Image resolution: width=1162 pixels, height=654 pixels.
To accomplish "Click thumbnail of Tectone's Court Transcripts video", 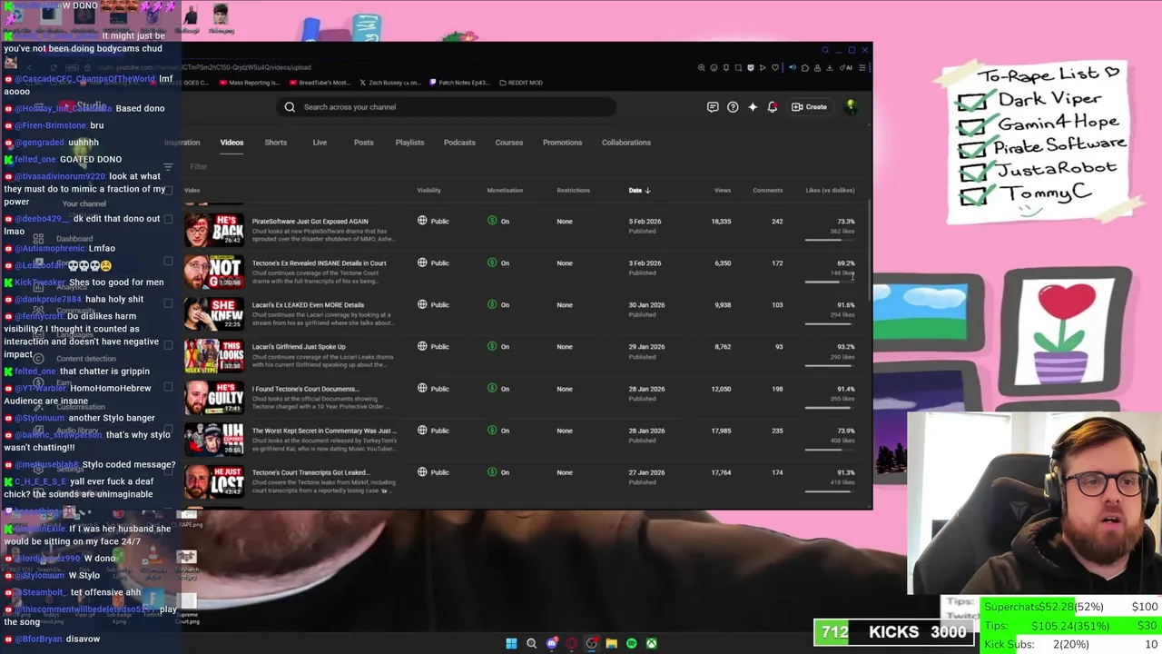I will (x=214, y=481).
